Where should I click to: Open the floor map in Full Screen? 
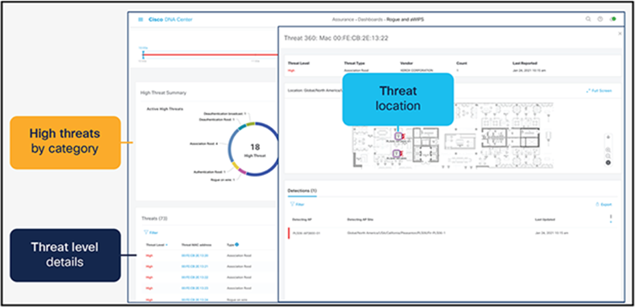599,91
